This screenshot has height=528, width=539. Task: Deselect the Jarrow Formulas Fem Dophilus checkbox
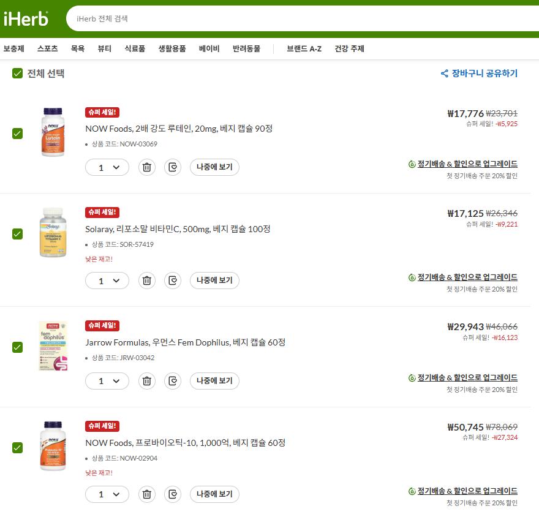[17, 347]
